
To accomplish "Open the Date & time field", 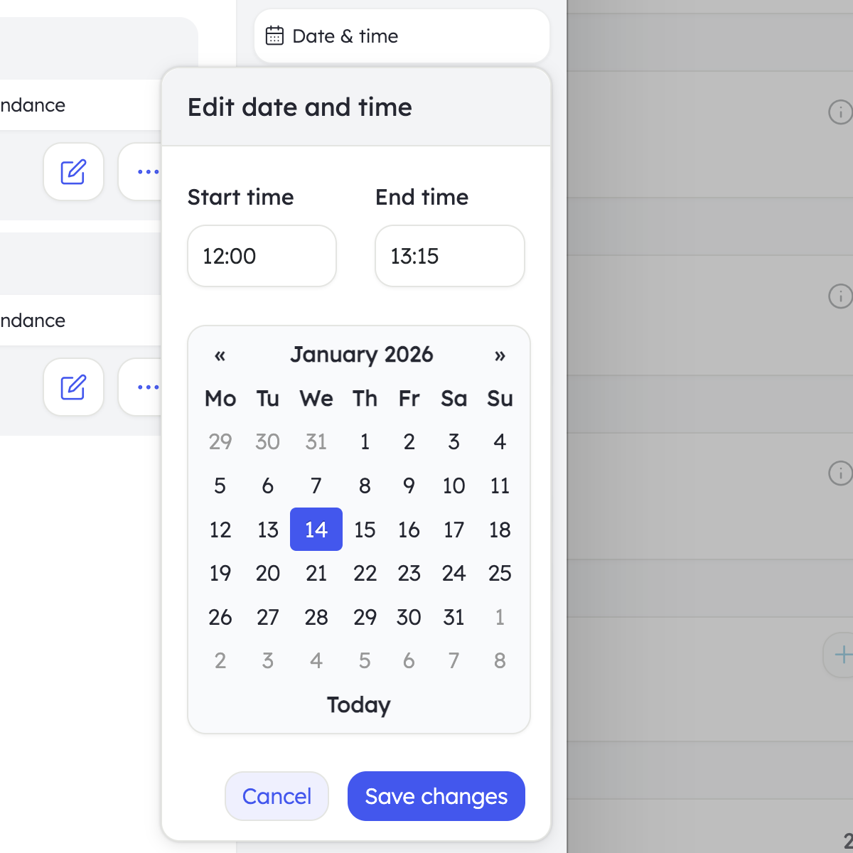I will click(402, 36).
